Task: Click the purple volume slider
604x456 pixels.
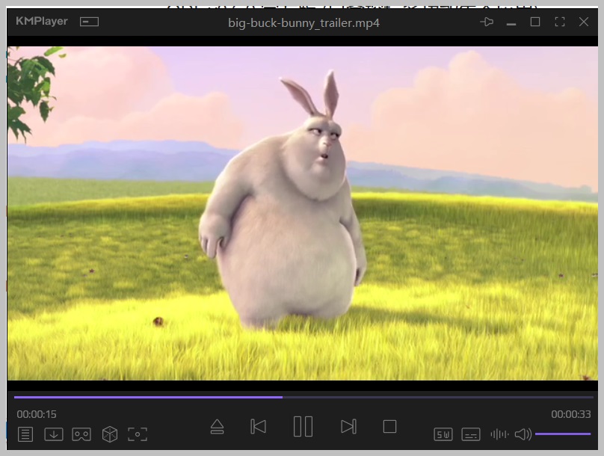Action: tap(562, 434)
